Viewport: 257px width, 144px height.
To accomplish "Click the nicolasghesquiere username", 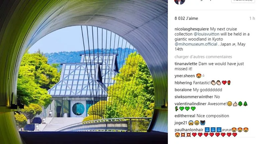I will [x=192, y=29].
